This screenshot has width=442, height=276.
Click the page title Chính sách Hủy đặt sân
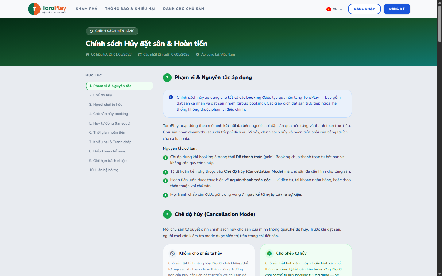[146, 44]
